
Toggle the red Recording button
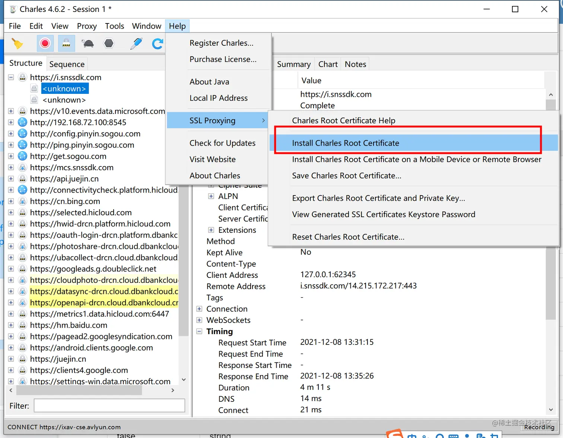click(45, 44)
